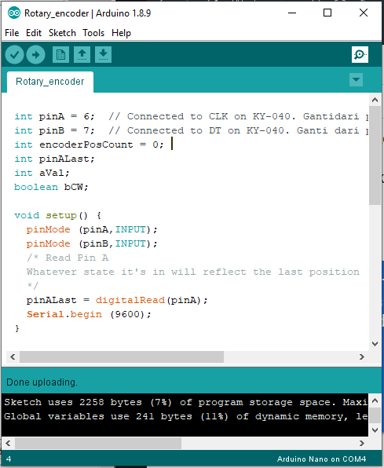Select the Rotary_encoder tab
384x468 pixels.
pyautogui.click(x=50, y=82)
